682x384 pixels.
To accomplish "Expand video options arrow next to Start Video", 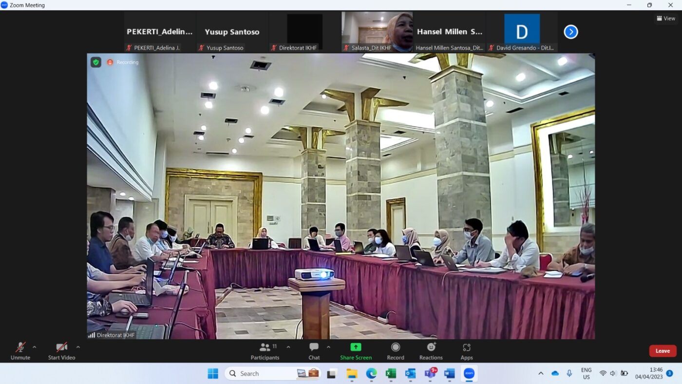I will click(x=78, y=347).
